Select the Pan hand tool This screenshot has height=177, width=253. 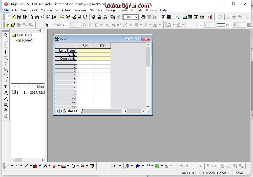click(6, 110)
